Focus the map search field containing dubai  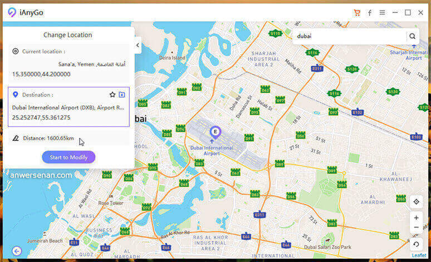[x=350, y=36]
